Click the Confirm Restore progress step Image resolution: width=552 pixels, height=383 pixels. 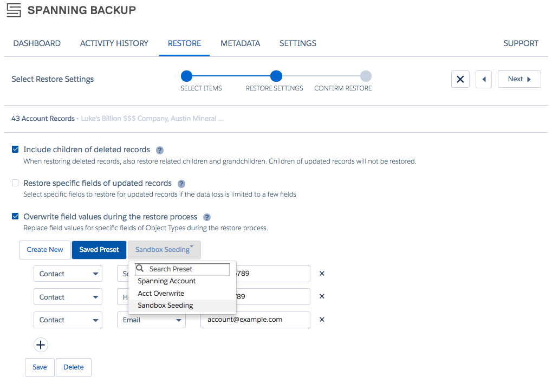[x=366, y=76]
